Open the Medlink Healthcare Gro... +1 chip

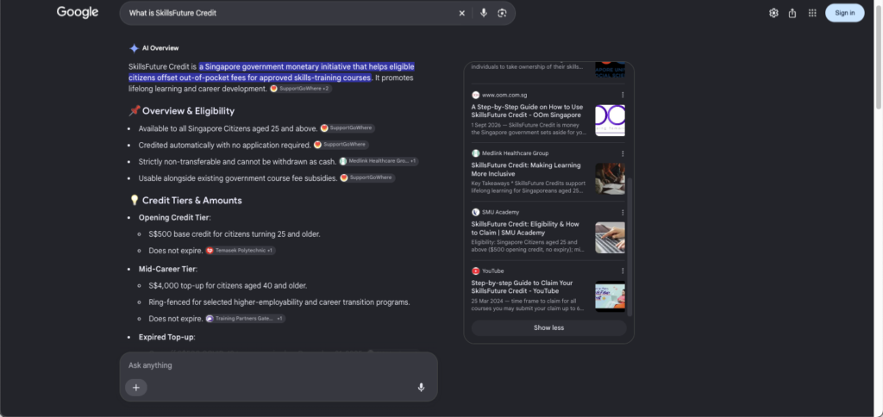[379, 161]
